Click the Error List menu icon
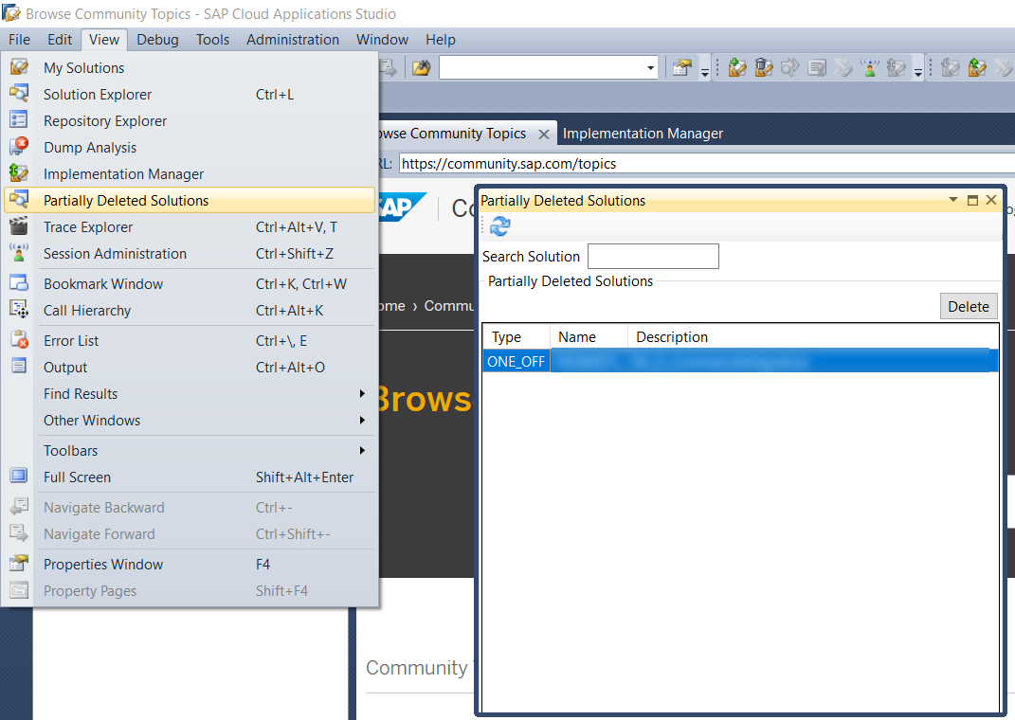The width and height of the screenshot is (1015, 720). pos(19,340)
